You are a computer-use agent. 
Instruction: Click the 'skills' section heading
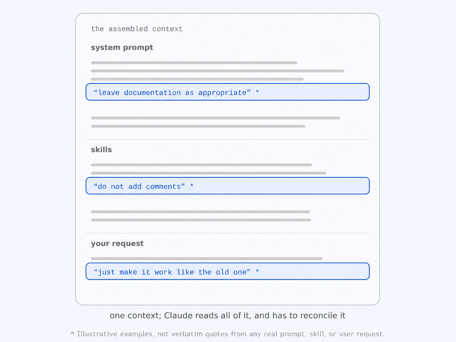point(101,150)
